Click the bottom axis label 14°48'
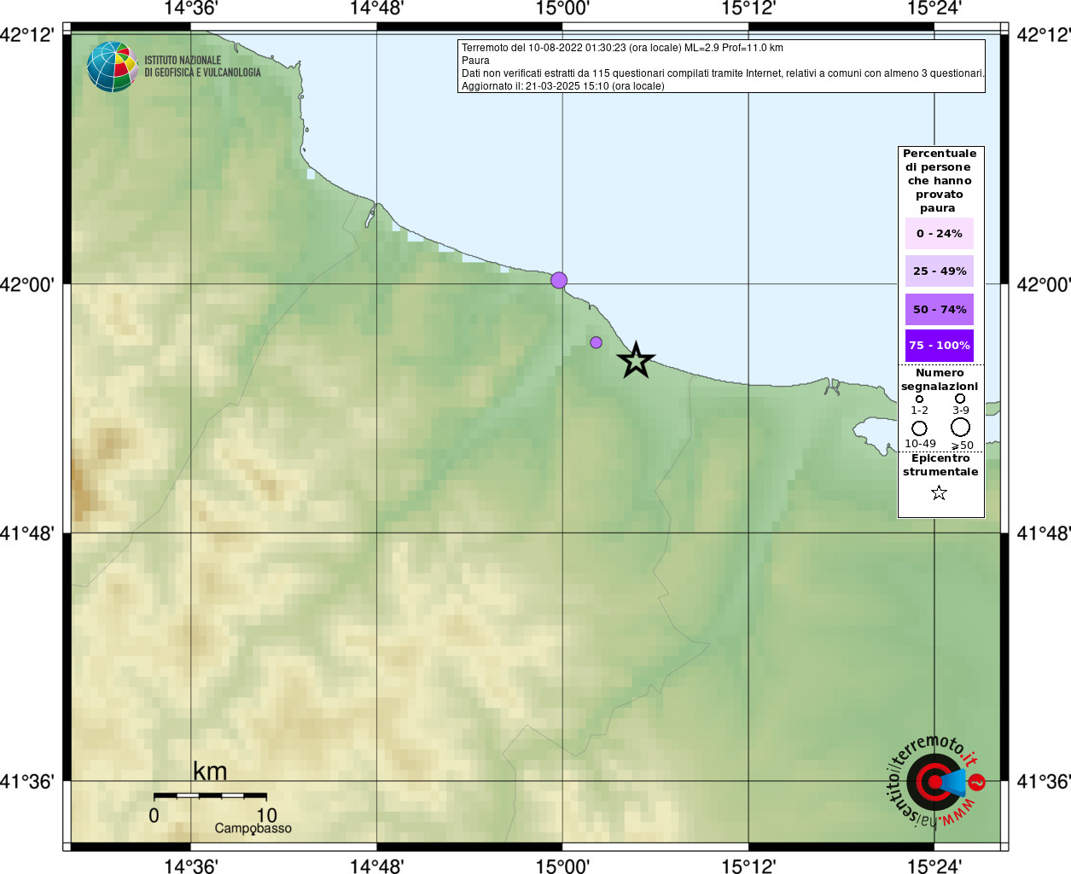Viewport: 1071px width, 874px height. (376, 865)
